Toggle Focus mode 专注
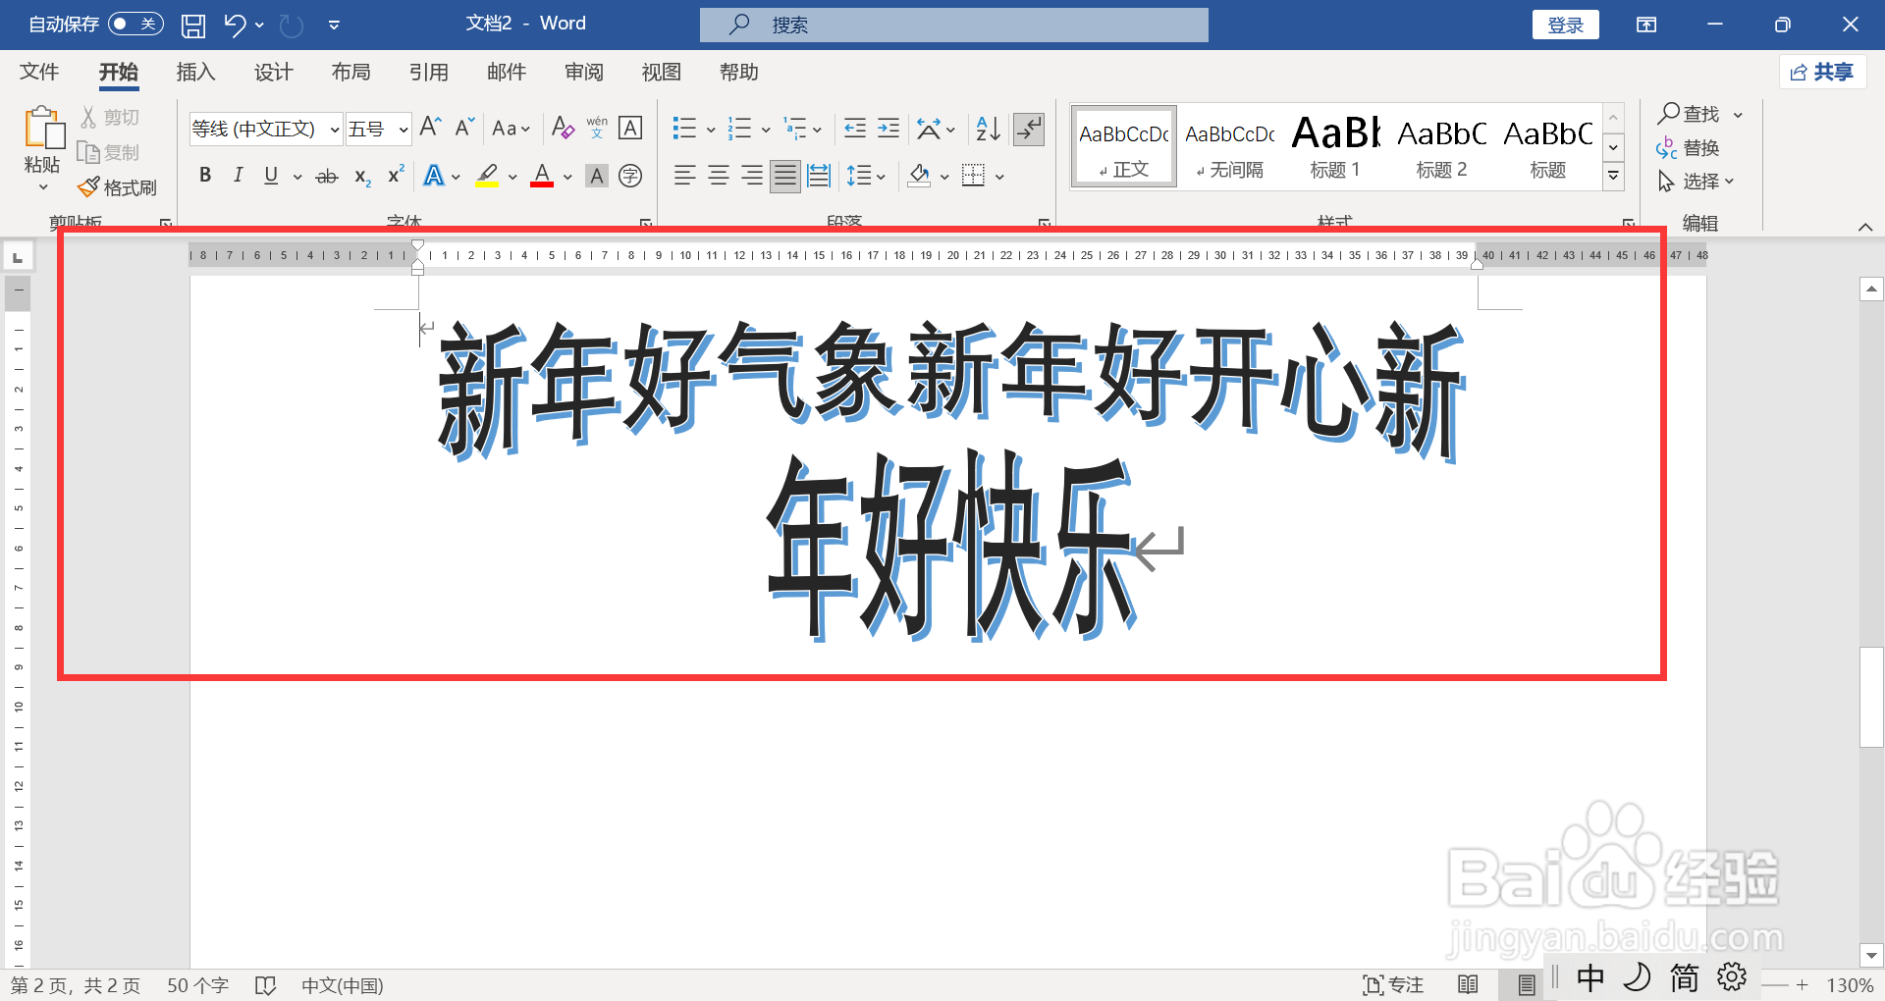 coord(1393,984)
